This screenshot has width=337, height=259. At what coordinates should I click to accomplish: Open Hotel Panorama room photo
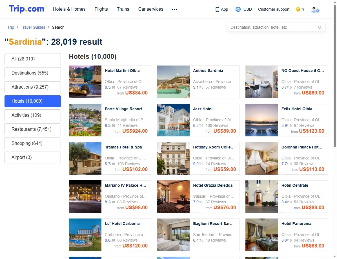[x=262, y=235]
